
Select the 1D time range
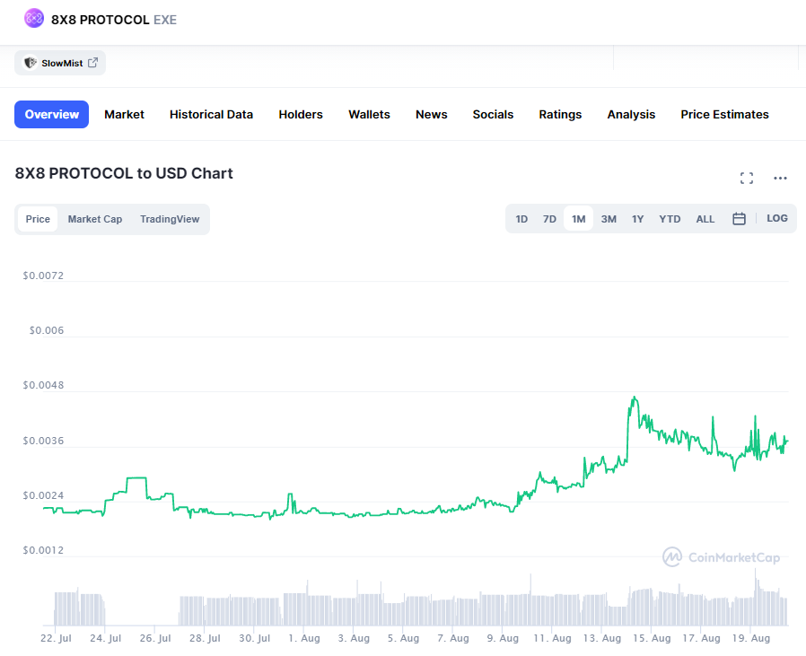pyautogui.click(x=521, y=219)
